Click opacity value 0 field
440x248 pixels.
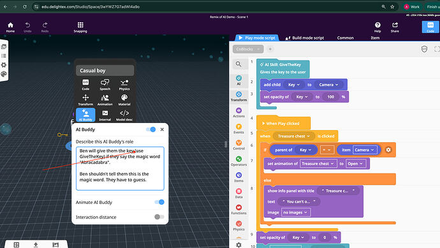tap(325, 237)
